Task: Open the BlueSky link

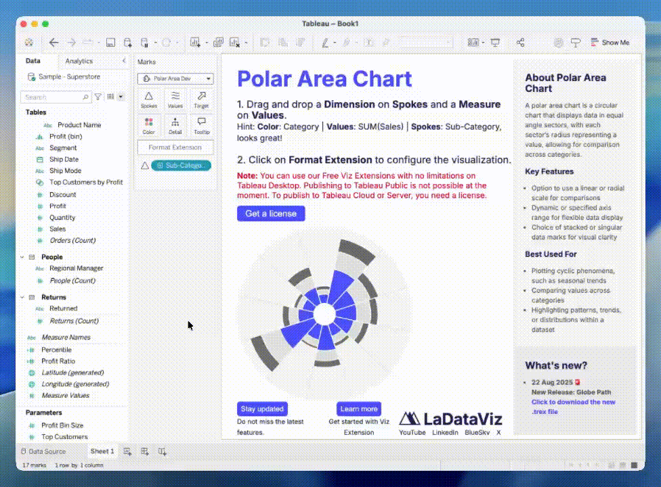Action: (x=477, y=432)
